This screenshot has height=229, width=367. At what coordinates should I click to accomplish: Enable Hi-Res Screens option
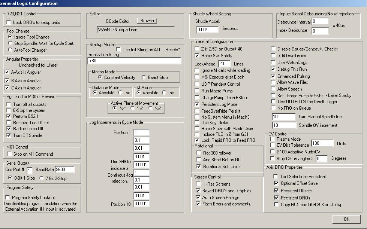point(197,183)
